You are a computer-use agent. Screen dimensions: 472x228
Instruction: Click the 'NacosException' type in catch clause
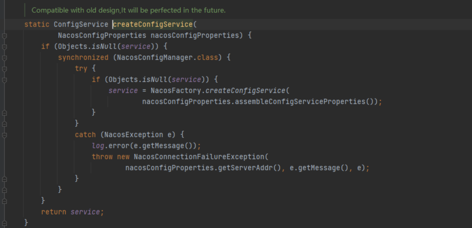134,135
